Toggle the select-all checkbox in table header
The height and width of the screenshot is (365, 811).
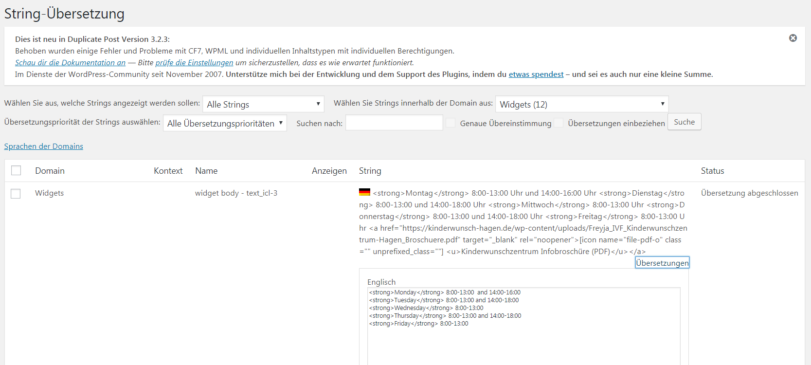tap(16, 170)
